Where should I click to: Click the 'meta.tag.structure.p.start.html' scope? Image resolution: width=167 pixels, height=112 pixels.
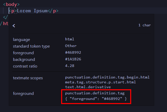tap(101, 82)
